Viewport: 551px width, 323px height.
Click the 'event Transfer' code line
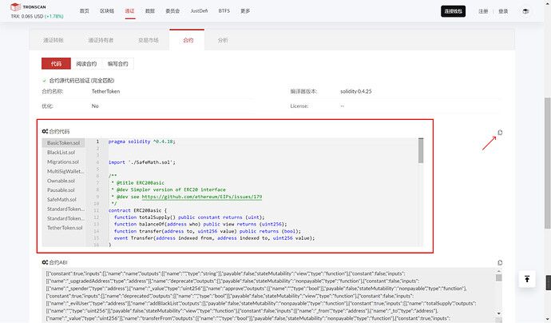214,238
